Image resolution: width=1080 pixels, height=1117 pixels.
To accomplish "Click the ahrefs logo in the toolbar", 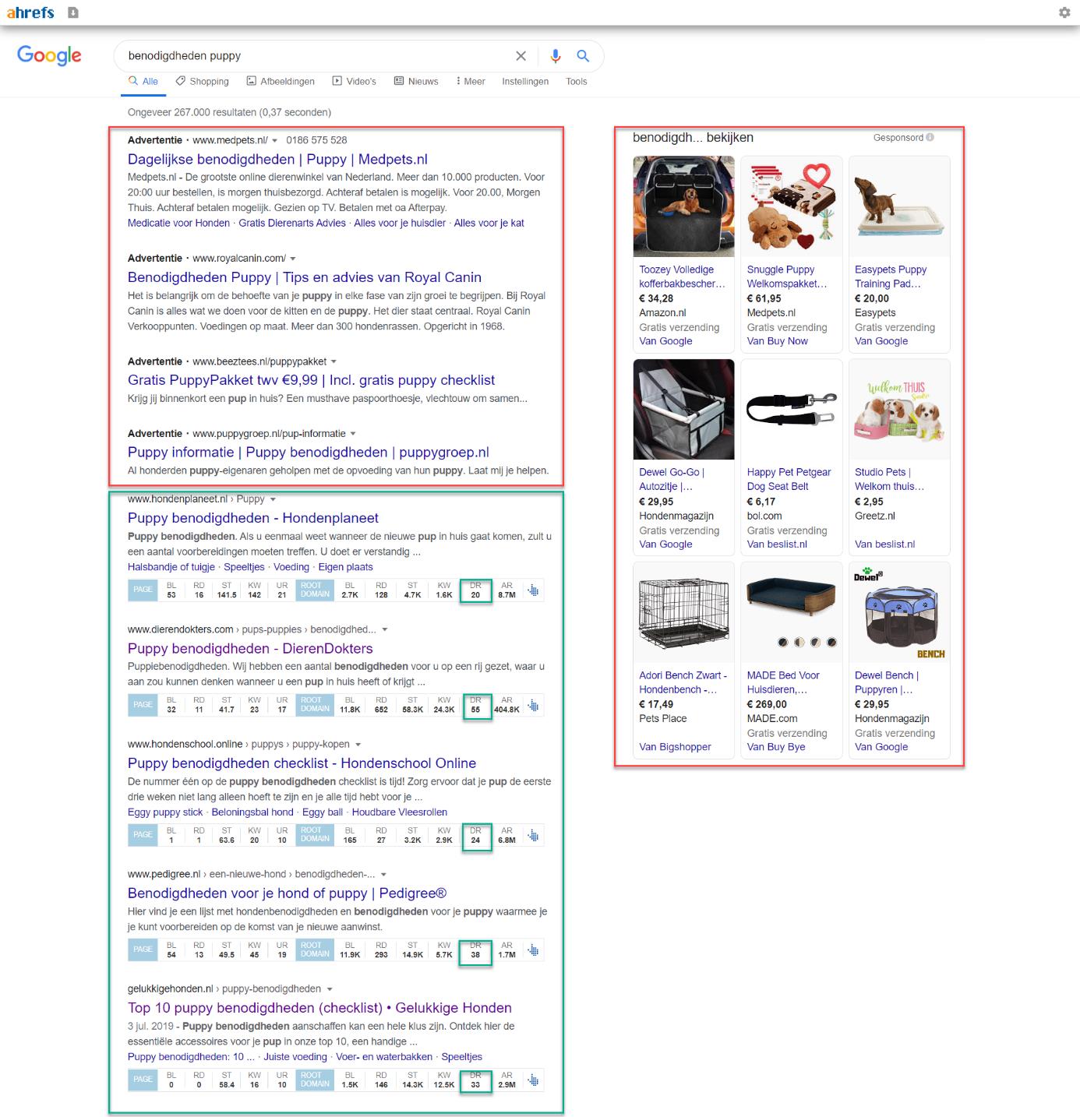I will 30,12.
